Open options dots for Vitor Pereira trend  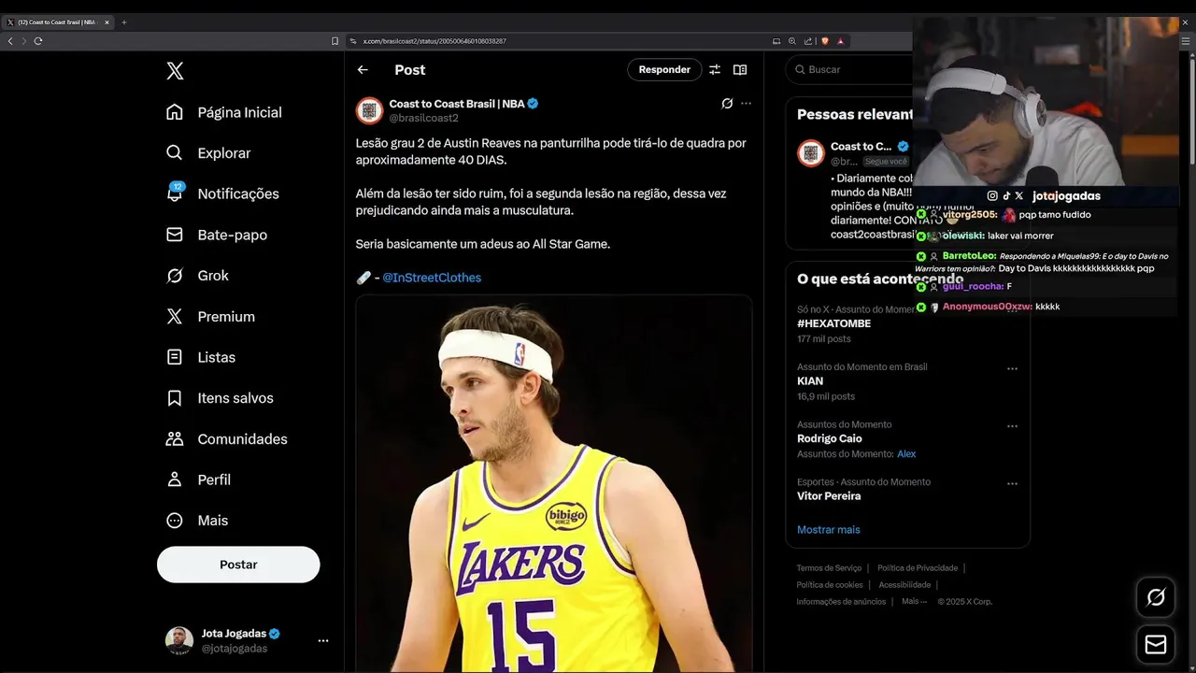(x=1012, y=484)
